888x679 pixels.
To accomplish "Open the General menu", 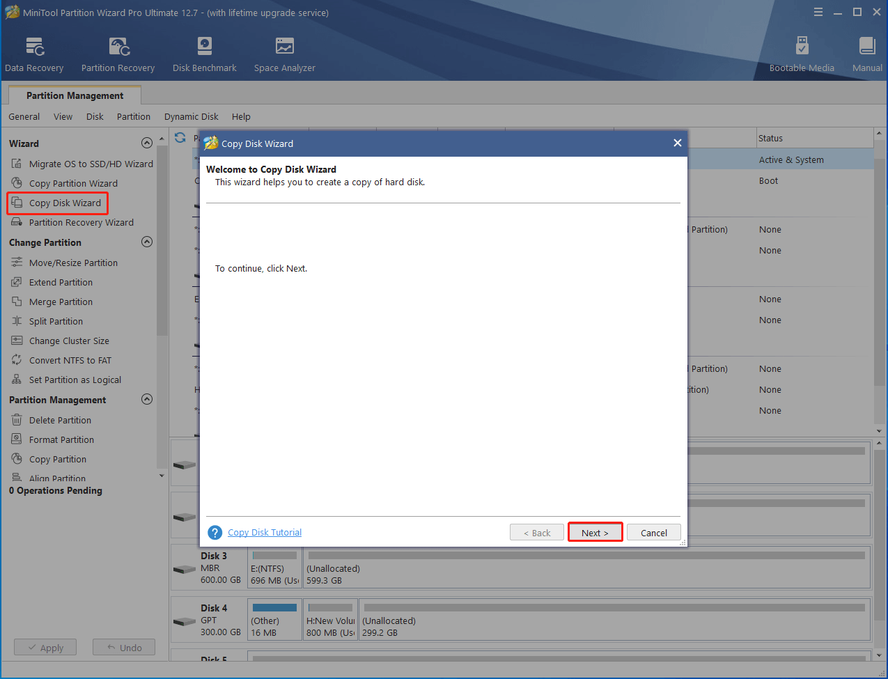I will click(24, 116).
